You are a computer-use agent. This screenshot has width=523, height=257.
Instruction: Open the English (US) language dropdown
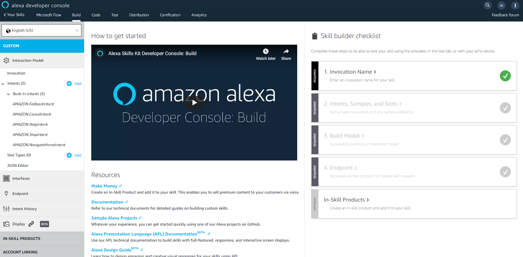point(41,30)
